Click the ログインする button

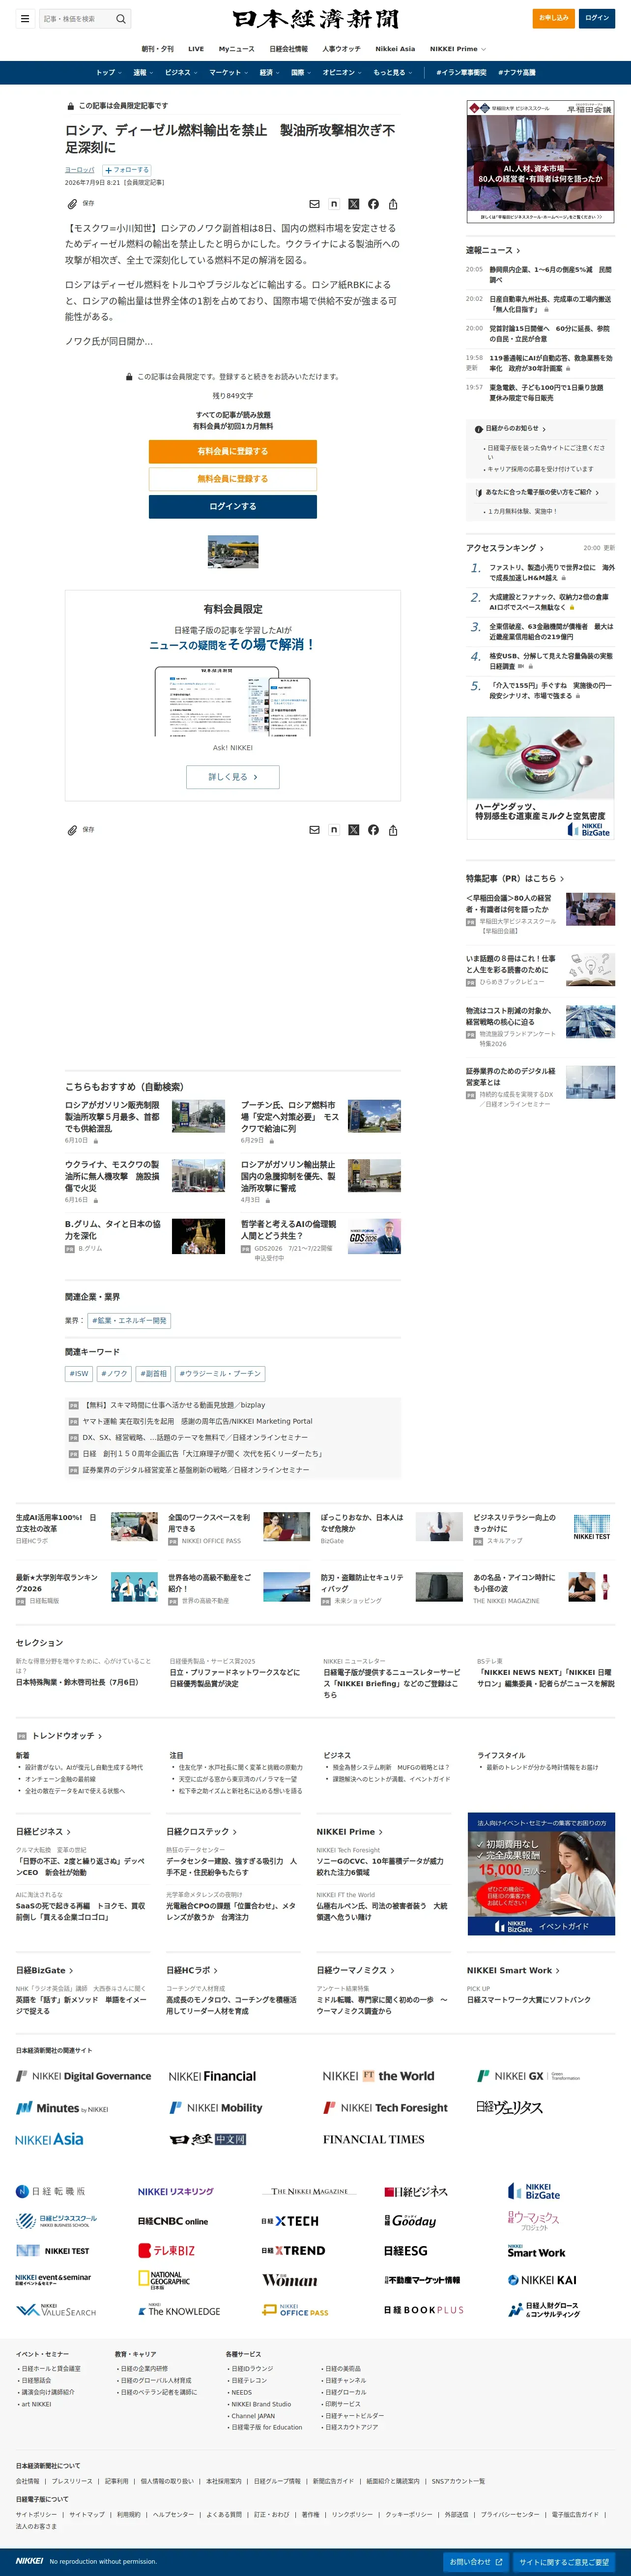(x=233, y=507)
